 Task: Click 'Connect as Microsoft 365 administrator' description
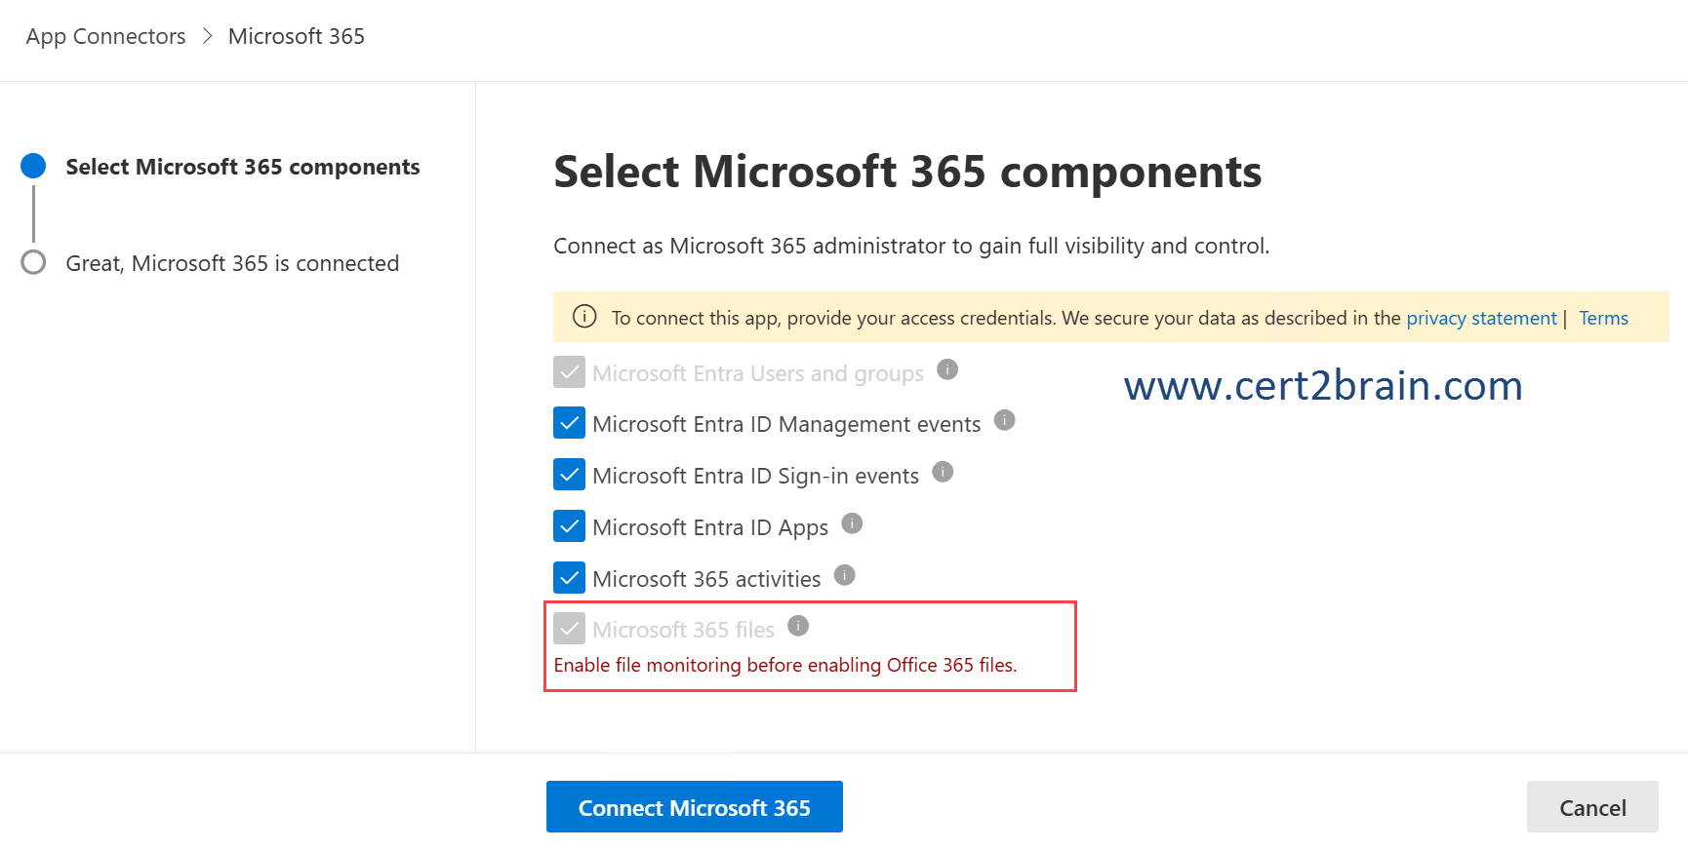pos(911,246)
